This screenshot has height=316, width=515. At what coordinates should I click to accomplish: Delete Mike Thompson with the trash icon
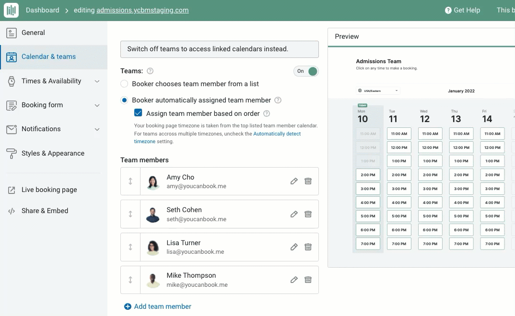click(x=308, y=280)
